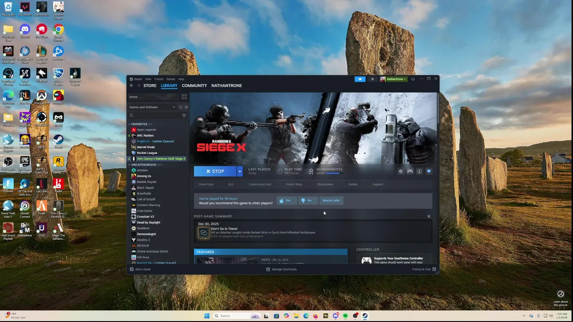
Task: Open Rocket League desktop shortcut
Action: pyautogui.click(x=58, y=76)
